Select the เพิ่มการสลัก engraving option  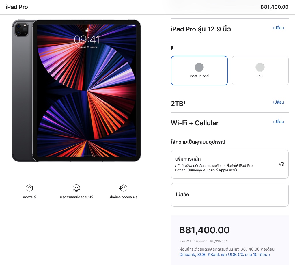point(229,164)
